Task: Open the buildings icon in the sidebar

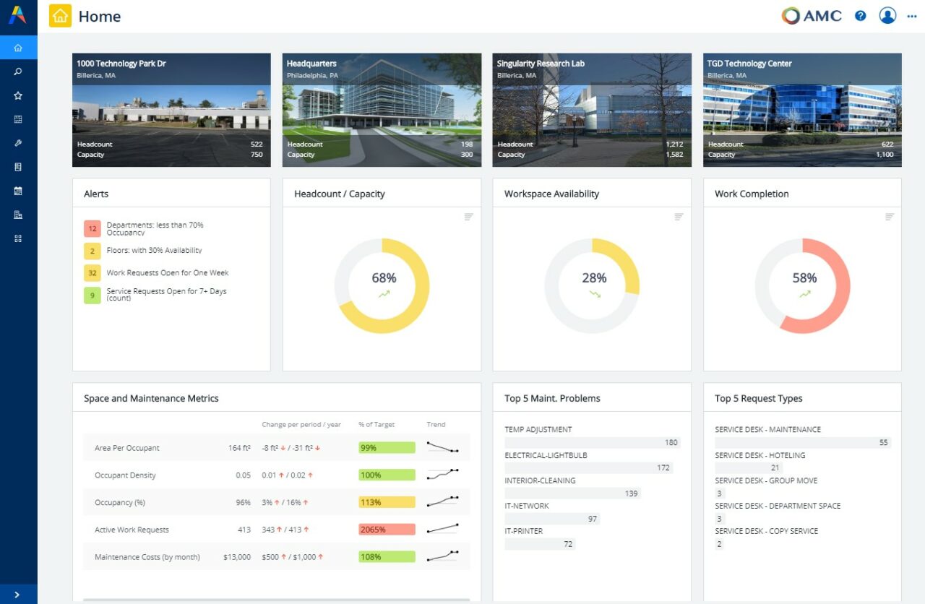Action: point(18,215)
